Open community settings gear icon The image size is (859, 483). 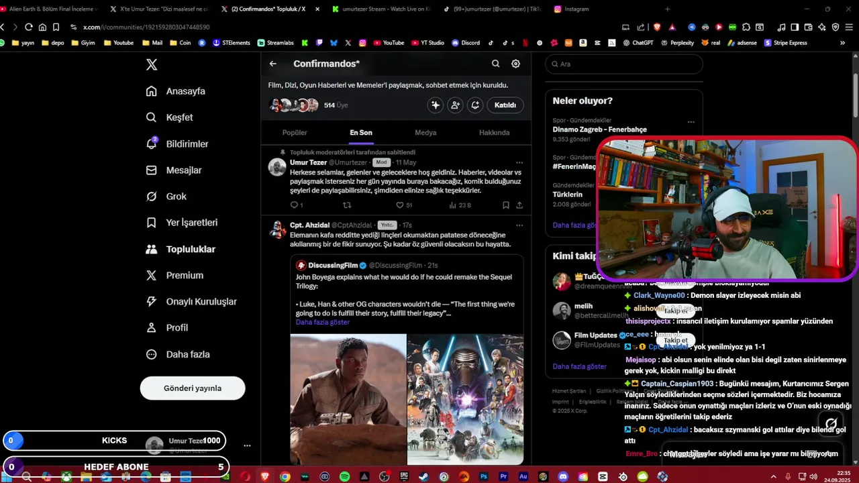click(x=515, y=64)
